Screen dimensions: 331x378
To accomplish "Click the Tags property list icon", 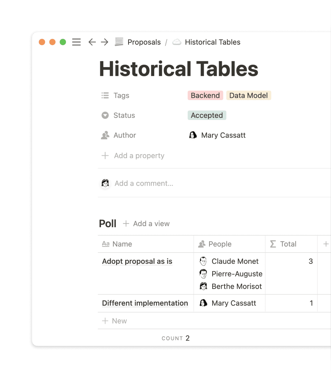I will (105, 95).
